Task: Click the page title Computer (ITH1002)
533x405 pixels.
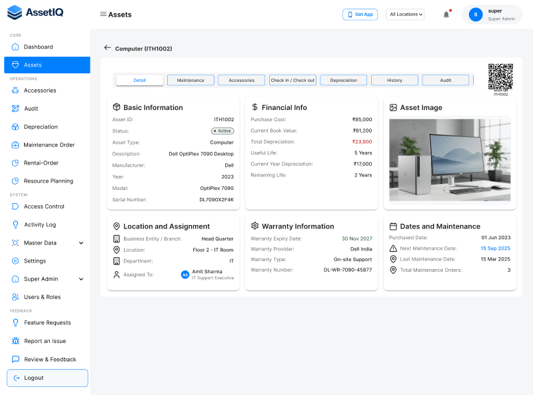Action: (x=143, y=49)
